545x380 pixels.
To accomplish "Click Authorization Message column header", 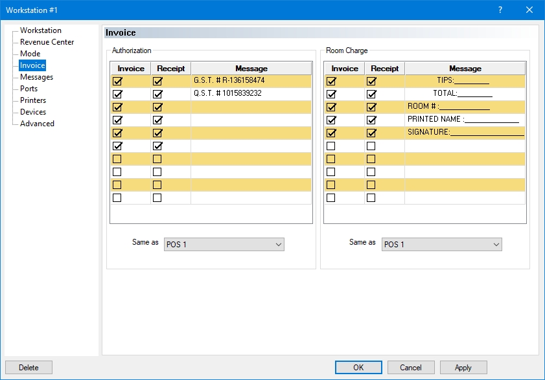I will pos(251,69).
